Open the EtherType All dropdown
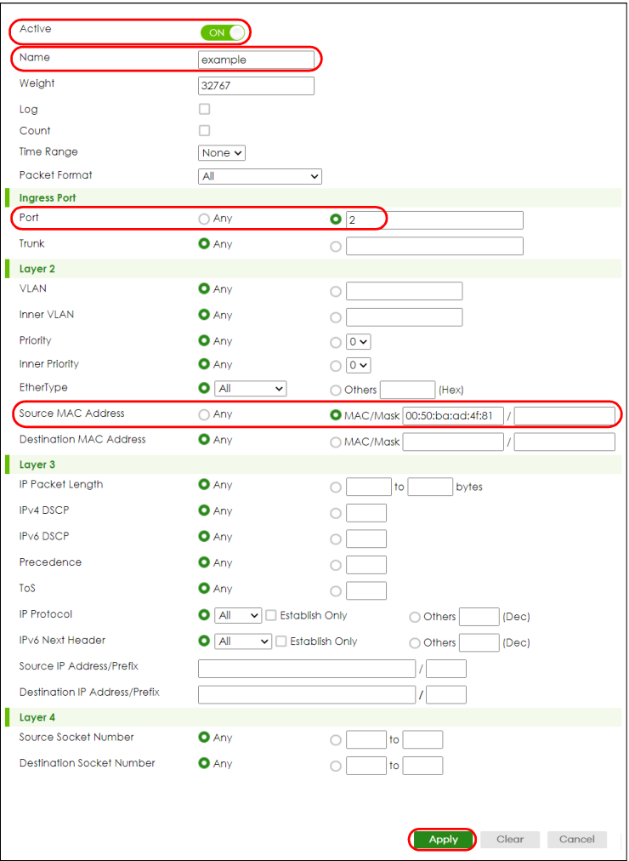The image size is (629, 861). click(x=251, y=389)
